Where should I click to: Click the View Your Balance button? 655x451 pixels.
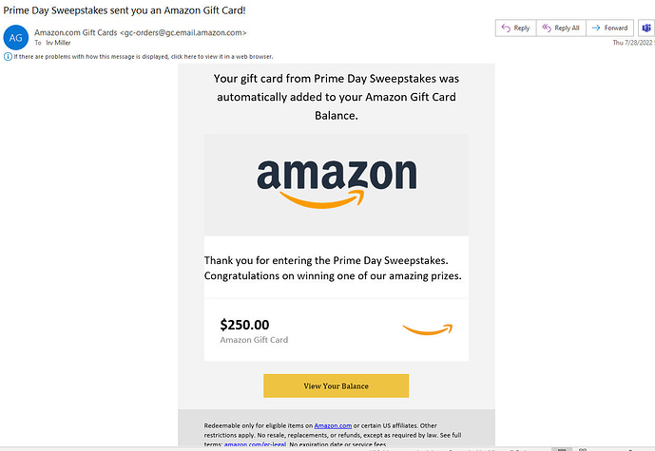336,385
